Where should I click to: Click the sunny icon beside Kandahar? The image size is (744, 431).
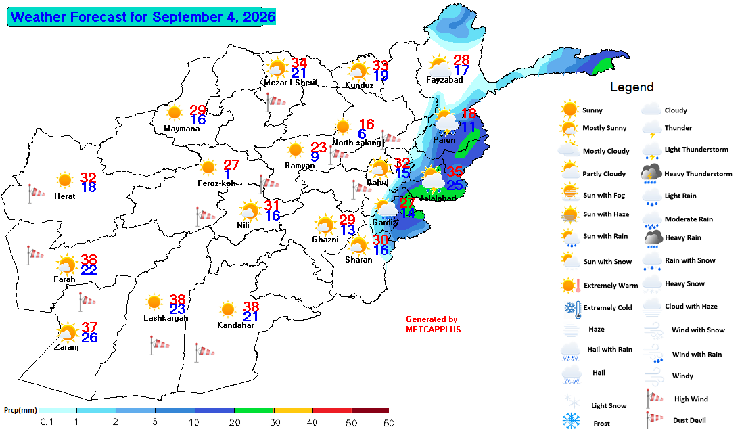pyautogui.click(x=228, y=309)
